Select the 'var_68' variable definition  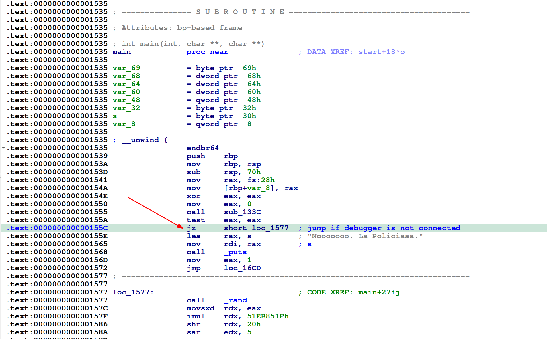pyautogui.click(x=126, y=76)
